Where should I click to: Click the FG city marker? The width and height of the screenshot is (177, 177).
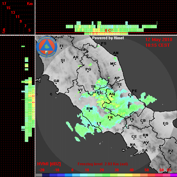(166, 124)
